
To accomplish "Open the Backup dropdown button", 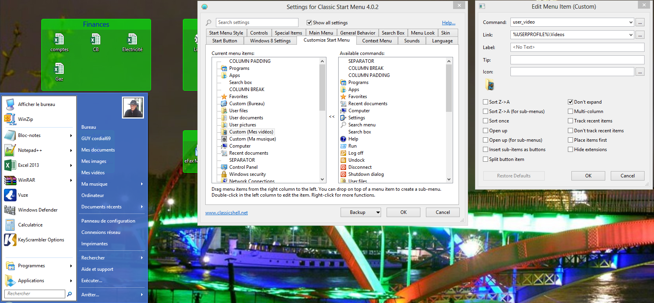I will [x=378, y=212].
